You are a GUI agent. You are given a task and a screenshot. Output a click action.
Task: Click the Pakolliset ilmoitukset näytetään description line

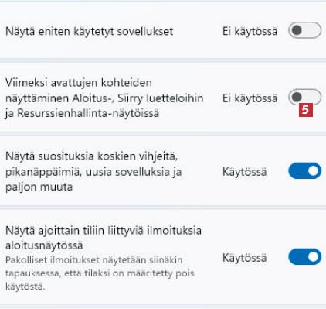[x=93, y=260]
